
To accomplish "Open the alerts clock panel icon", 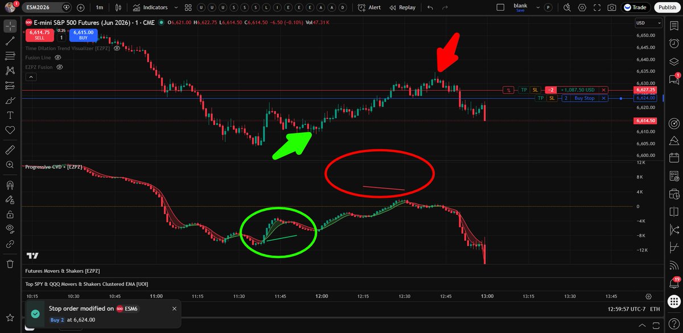I will 674,44.
